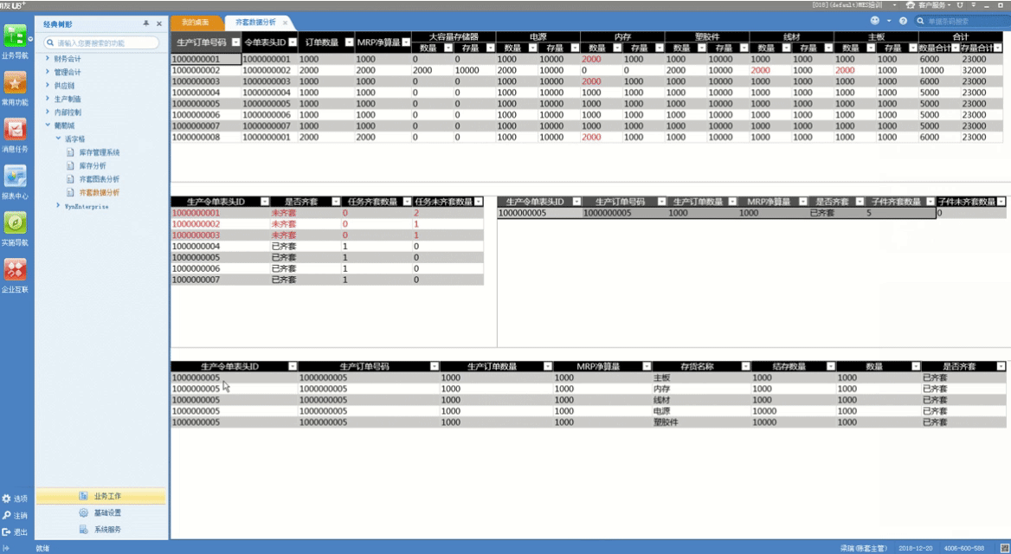Click the smiley face feedback icon
1011x554 pixels.
(875, 22)
